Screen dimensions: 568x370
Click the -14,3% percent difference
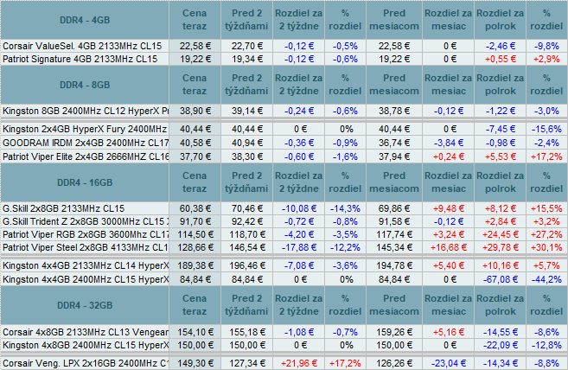click(345, 208)
